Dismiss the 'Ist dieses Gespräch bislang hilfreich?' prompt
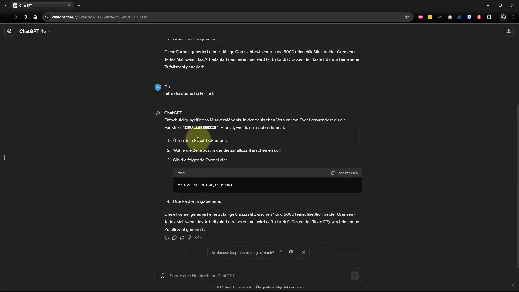519x292 pixels. point(304,252)
